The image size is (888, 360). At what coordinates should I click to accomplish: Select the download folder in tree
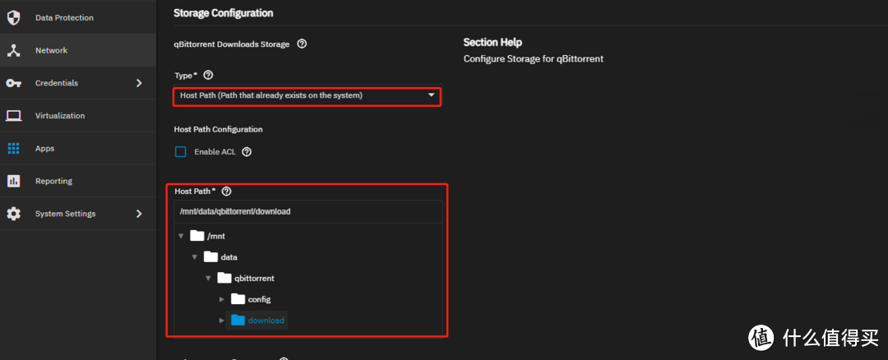265,321
